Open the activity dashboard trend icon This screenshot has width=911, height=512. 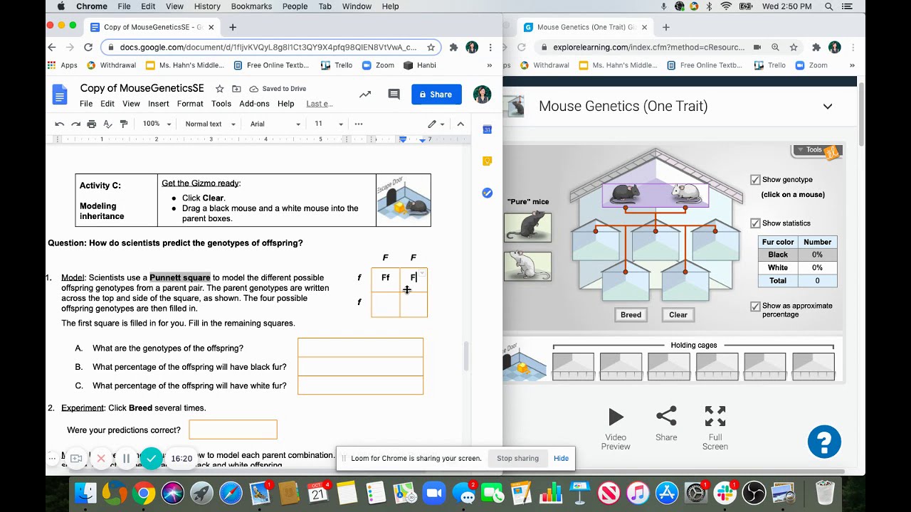365,95
